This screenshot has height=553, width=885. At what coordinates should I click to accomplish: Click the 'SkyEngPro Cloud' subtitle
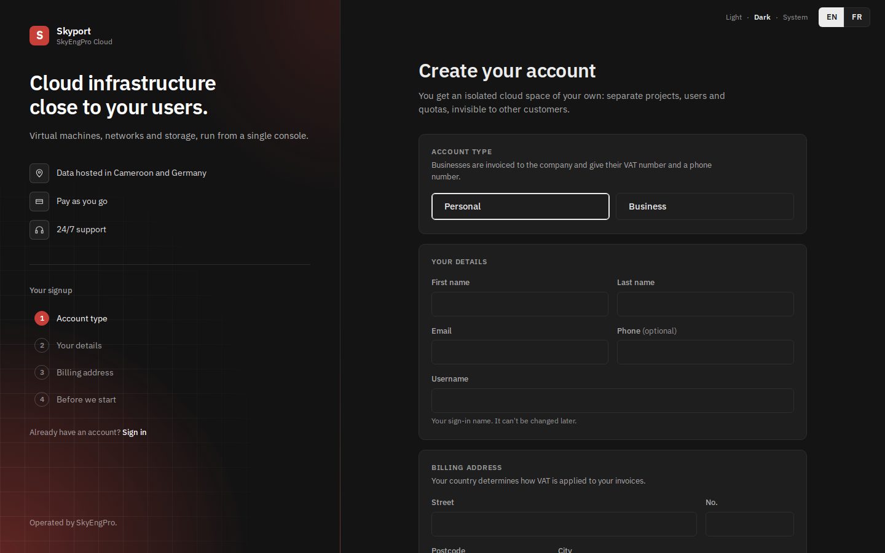[x=84, y=42]
